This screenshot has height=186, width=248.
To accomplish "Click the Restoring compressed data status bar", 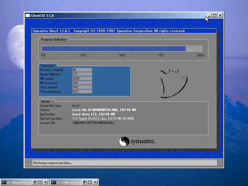I will pos(124,163).
